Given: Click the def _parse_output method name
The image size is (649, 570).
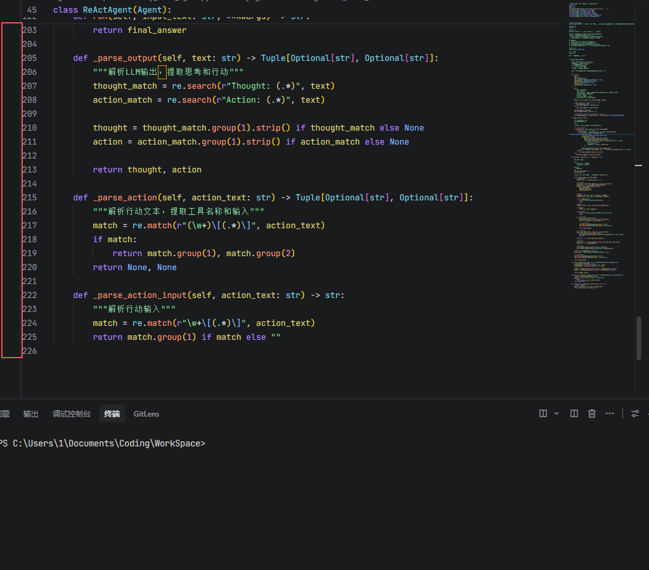Looking at the screenshot, I should point(125,58).
